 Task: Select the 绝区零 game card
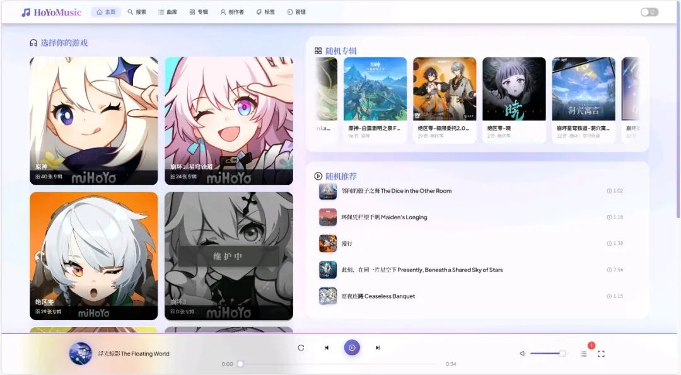(94, 256)
